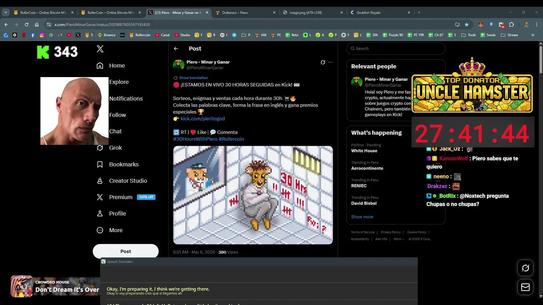Open Creator Studio in the sidebar
The width and height of the screenshot is (543, 305).
point(122,181)
